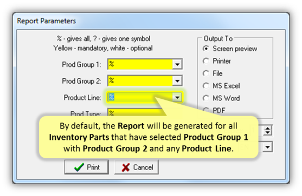The height and width of the screenshot is (196, 302).
Task: Expand the Prod Group 2 dropdown list
Action: 177,81
